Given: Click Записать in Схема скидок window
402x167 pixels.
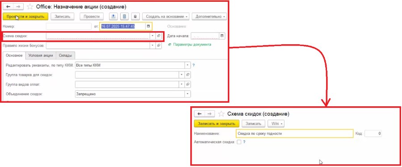Looking at the screenshot, I should (254, 124).
